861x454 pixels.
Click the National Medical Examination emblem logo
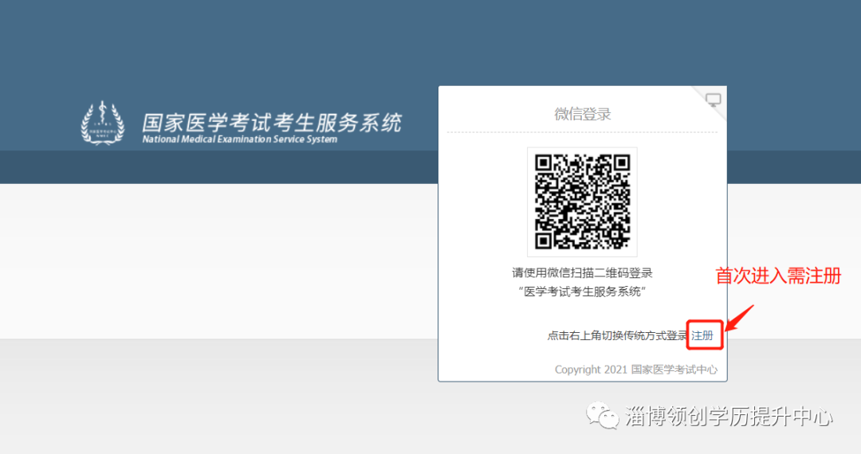click(x=103, y=123)
